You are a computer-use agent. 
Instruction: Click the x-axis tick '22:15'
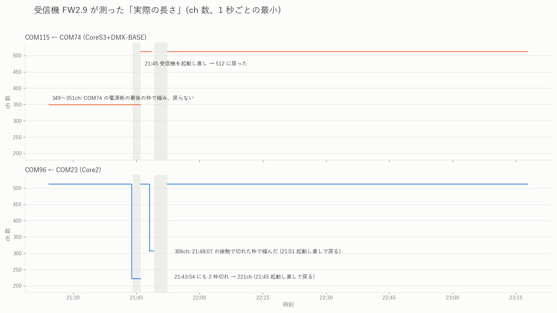click(263, 298)
